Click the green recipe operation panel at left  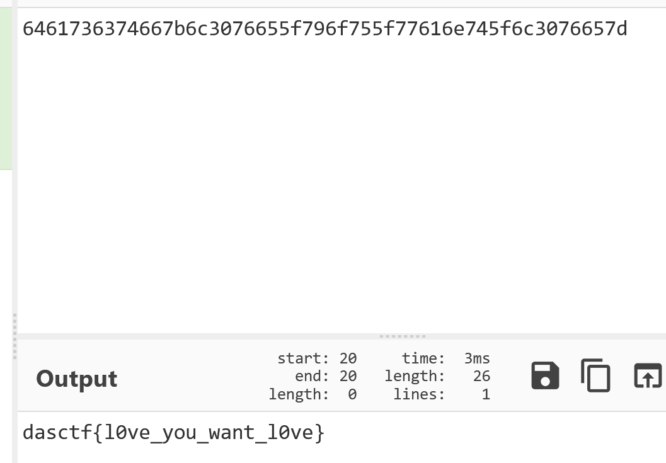tap(6, 88)
